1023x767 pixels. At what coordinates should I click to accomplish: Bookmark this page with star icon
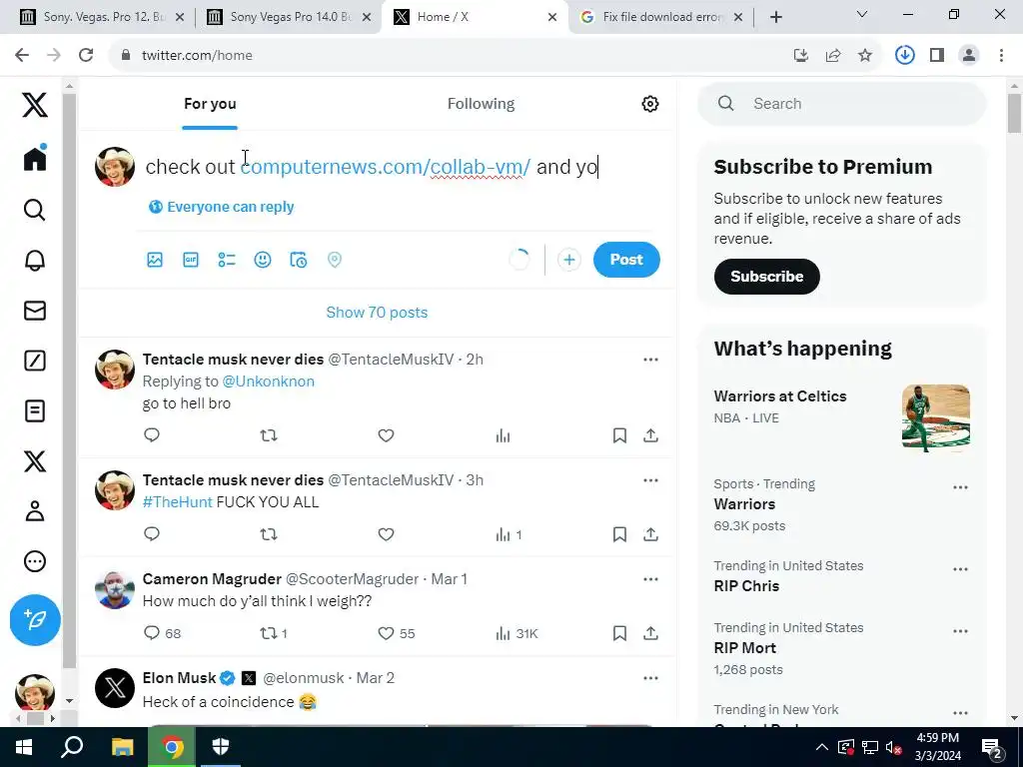pyautogui.click(x=865, y=56)
